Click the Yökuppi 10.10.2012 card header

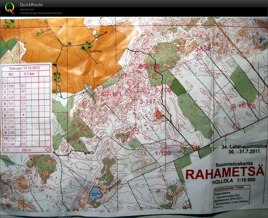[x=25, y=68]
